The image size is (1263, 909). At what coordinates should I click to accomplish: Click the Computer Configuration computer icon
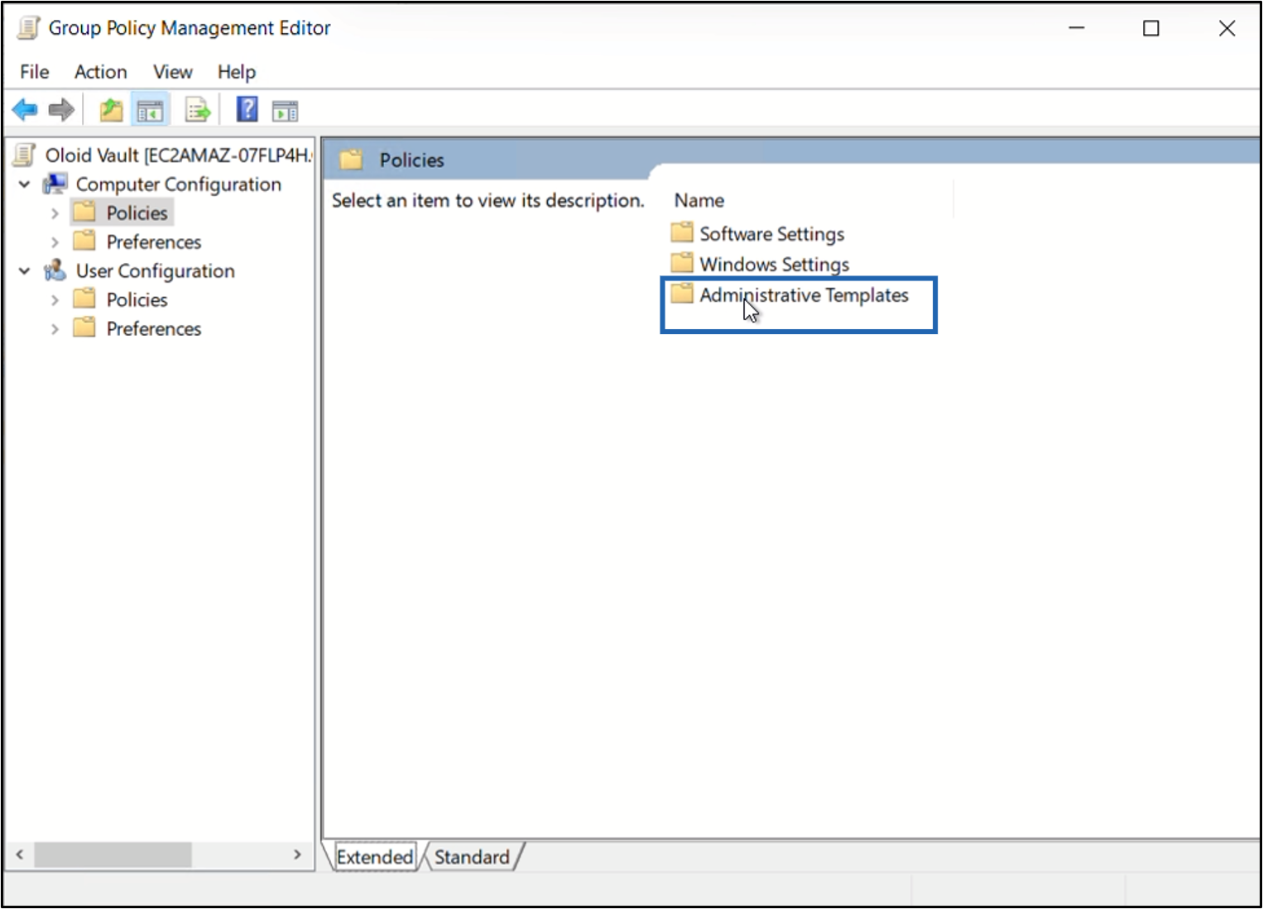[55, 184]
